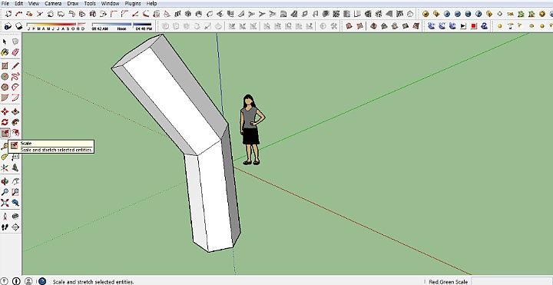553x285 pixels.
Task: Select the Zoom magnifier tool
Action: click(5, 192)
